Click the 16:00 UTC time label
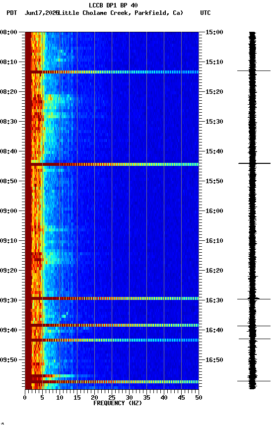Image resolution: width=274 pixels, height=429 pixels. click(x=214, y=211)
